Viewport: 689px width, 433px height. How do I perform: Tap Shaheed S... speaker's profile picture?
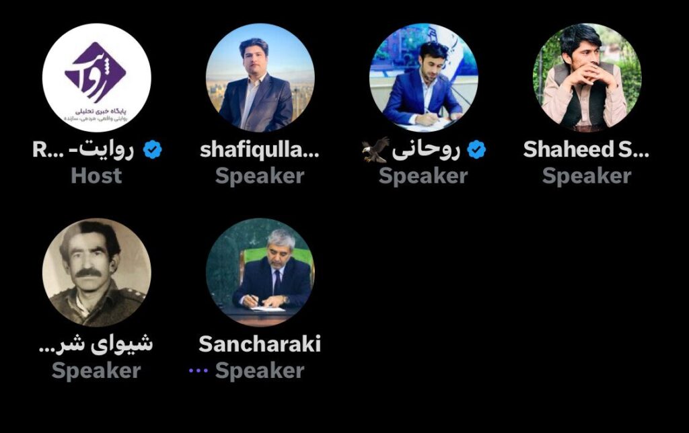(587, 78)
